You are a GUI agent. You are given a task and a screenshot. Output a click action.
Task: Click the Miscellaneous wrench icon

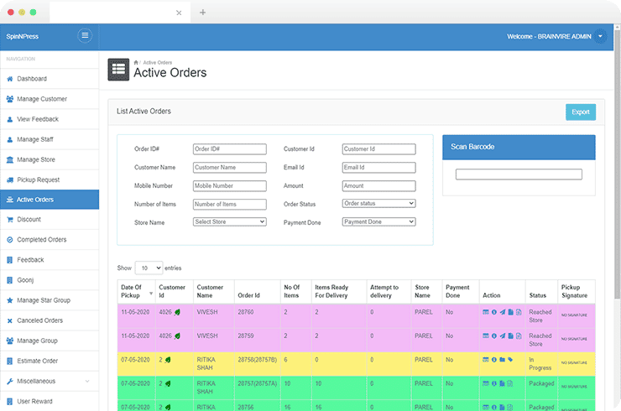(x=10, y=382)
